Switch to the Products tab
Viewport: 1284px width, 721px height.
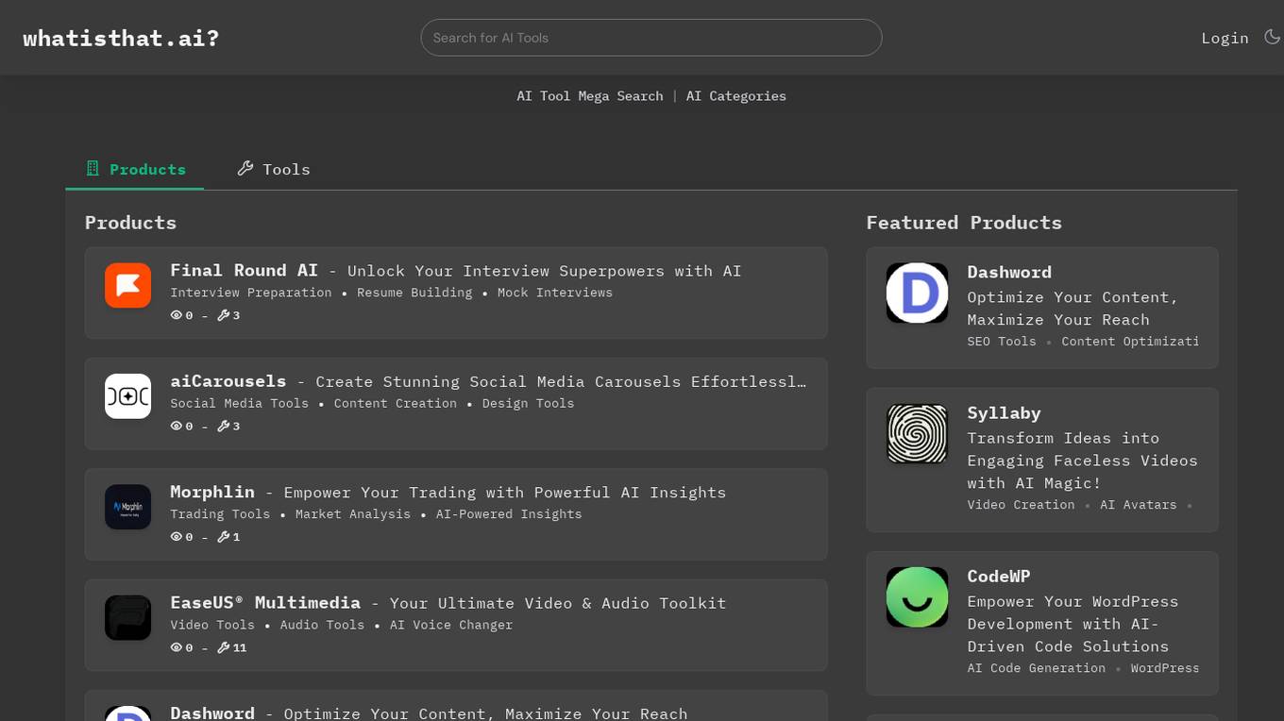135,169
